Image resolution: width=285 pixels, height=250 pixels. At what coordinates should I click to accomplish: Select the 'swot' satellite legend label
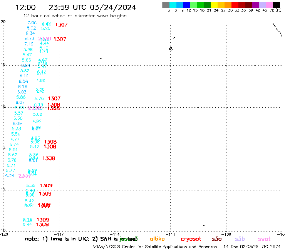coord(264,239)
